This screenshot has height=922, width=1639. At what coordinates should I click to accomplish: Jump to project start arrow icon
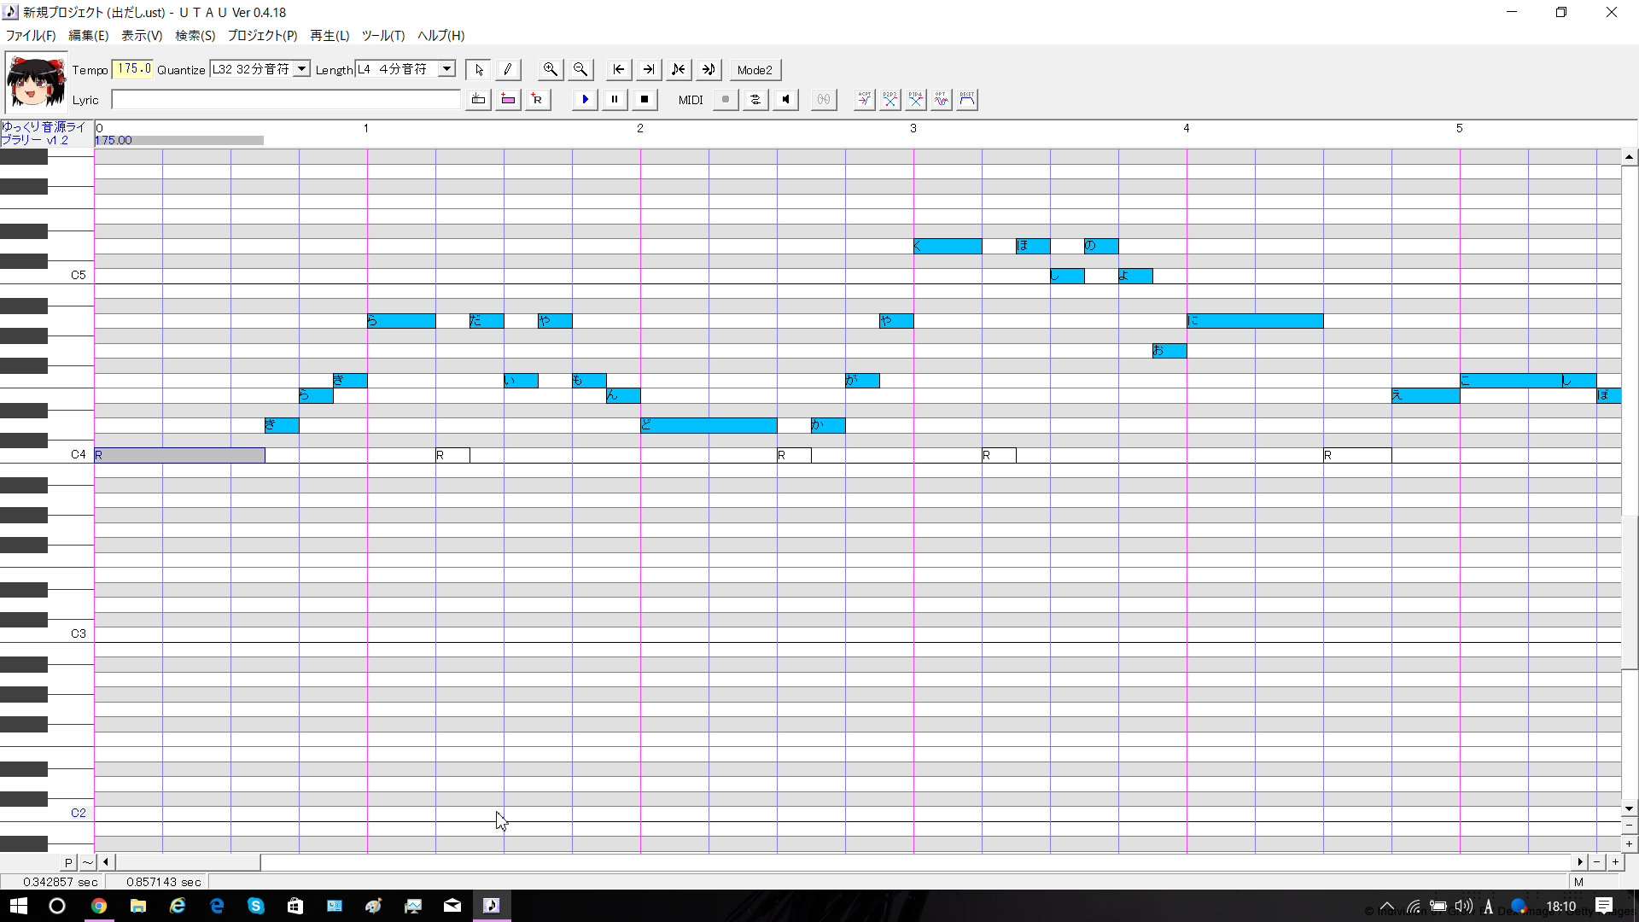[619, 70]
